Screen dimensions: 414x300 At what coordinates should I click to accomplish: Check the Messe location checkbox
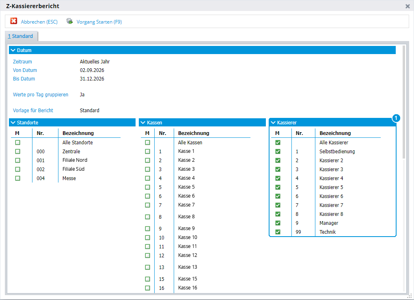point(18,178)
